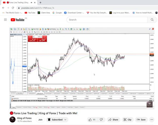Click the YouTube search input field
Screen dimensions: 158x125
click(107, 20)
